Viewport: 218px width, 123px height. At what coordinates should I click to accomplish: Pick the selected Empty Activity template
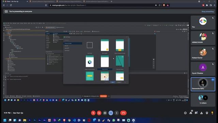[x=105, y=61]
